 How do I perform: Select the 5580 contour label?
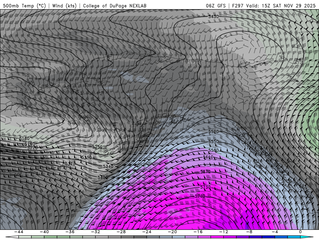pos(213,150)
